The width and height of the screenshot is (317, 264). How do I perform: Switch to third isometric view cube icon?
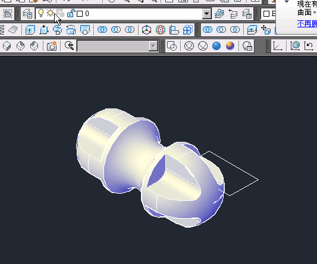coord(34,46)
